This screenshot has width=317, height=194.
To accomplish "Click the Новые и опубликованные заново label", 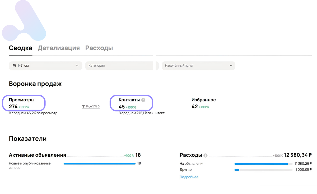I will 30,165.
